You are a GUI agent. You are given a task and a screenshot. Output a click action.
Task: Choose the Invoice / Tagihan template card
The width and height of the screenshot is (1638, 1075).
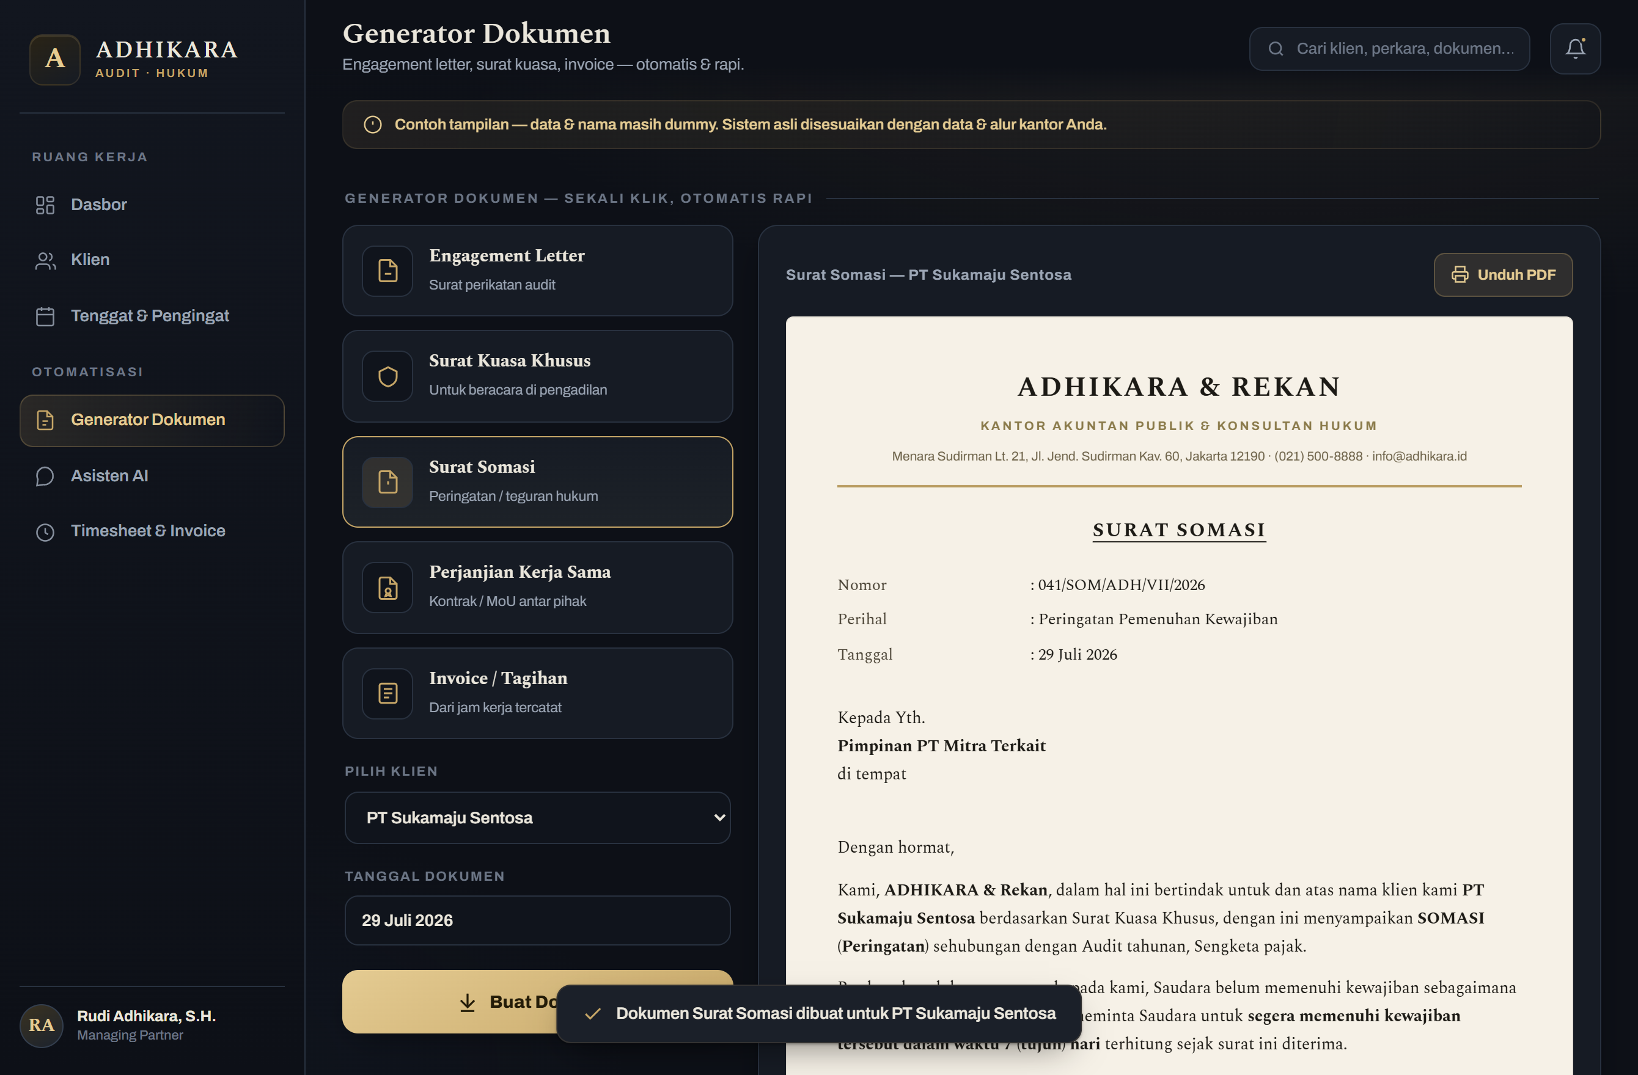(537, 693)
